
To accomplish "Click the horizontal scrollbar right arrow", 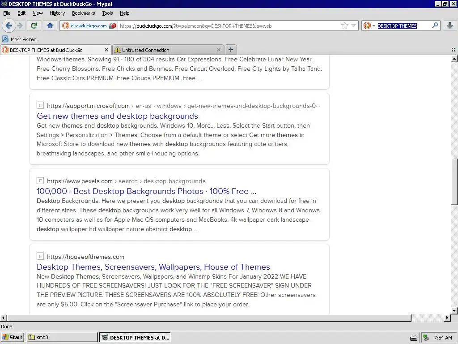I will (x=447, y=318).
